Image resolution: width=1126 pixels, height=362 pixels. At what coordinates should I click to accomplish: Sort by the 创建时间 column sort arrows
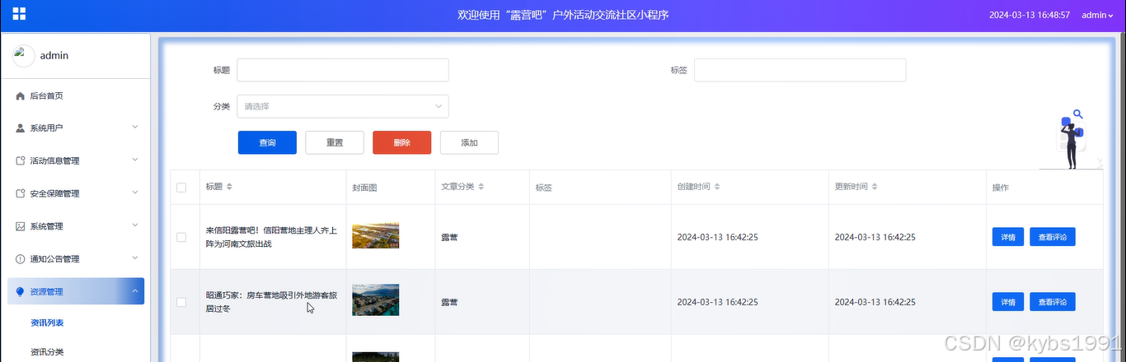pos(717,187)
